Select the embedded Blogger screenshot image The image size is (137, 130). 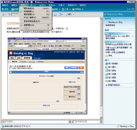click(x=47, y=76)
